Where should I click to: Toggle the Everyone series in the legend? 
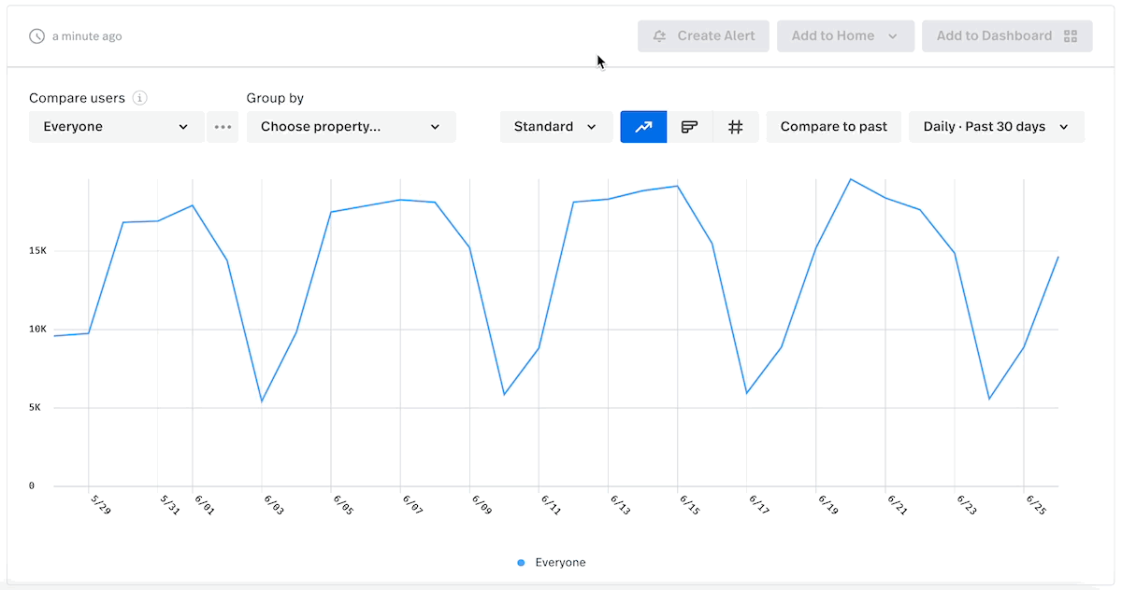pos(552,563)
